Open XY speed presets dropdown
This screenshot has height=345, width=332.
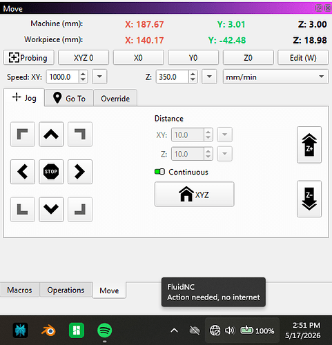click(x=99, y=77)
